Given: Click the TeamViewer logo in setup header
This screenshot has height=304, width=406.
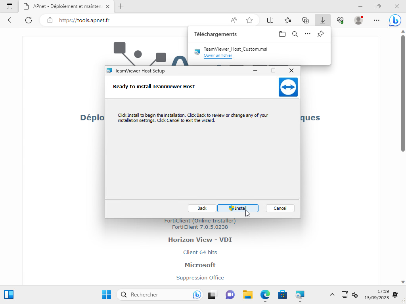Looking at the screenshot, I should [x=288, y=87].
